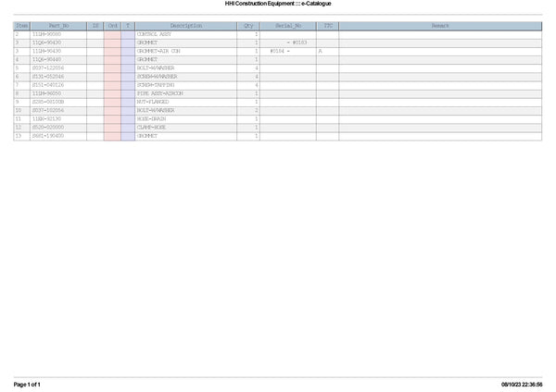Click the Serial_No column header

click(287, 25)
